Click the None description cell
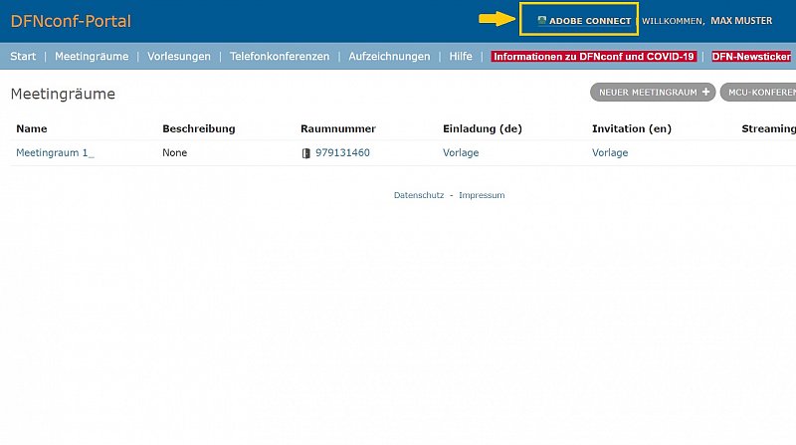Image resolution: width=796 pixels, height=445 pixels. tap(175, 153)
